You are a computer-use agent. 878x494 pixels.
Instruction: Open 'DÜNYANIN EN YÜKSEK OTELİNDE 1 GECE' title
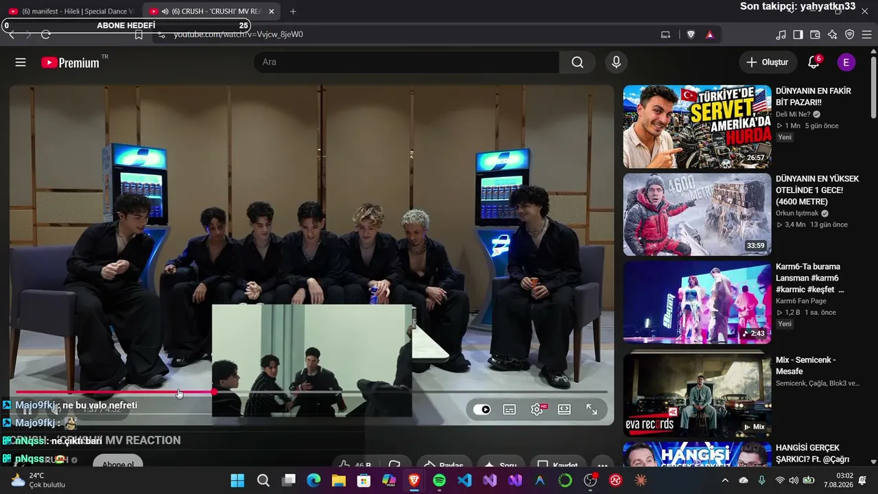tap(817, 190)
